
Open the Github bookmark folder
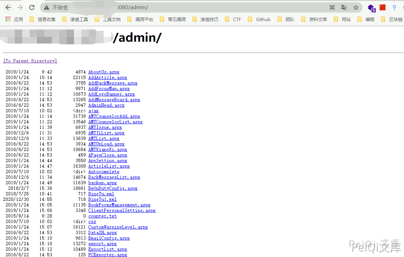click(x=259, y=19)
